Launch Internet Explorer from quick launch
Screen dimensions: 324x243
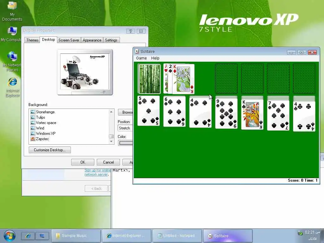tap(28, 236)
